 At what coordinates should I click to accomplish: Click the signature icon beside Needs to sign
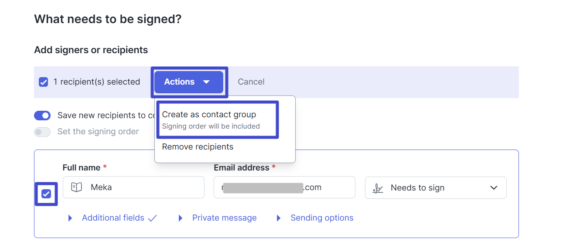(x=378, y=188)
